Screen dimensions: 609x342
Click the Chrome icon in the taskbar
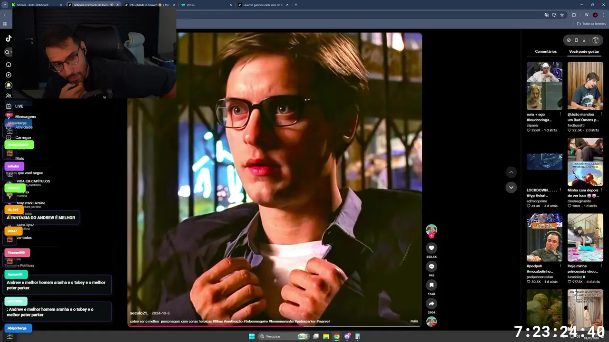coord(336,336)
